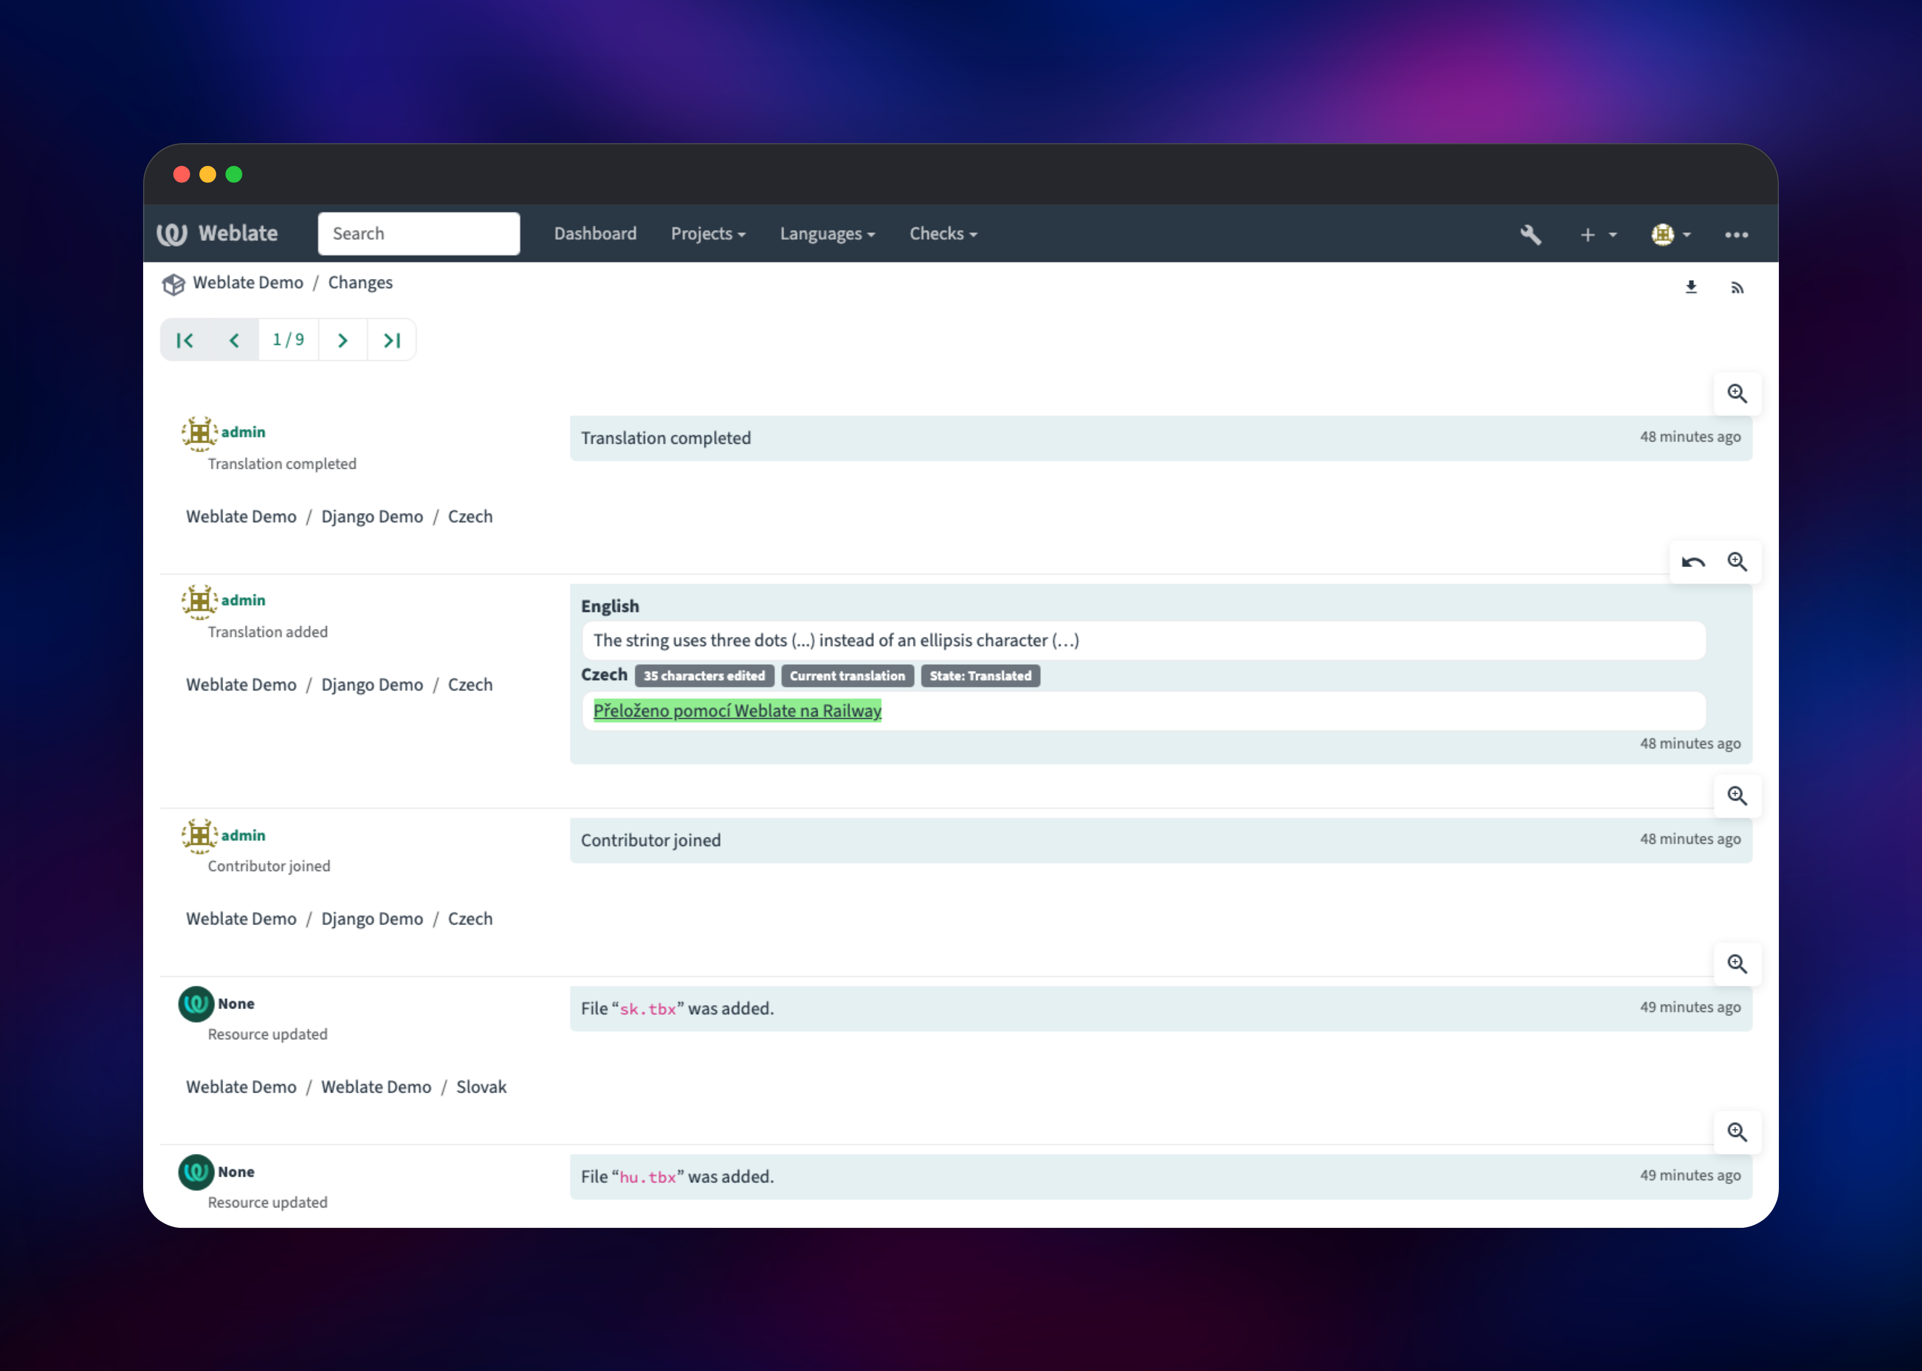Screen dimensions: 1922x1371
Task: Zoom into the Translation completed change
Action: point(1736,393)
